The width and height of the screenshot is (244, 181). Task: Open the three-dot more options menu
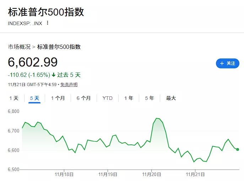(48, 23)
